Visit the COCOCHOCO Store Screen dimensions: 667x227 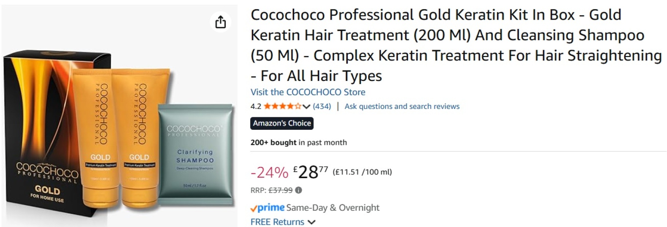(x=307, y=92)
